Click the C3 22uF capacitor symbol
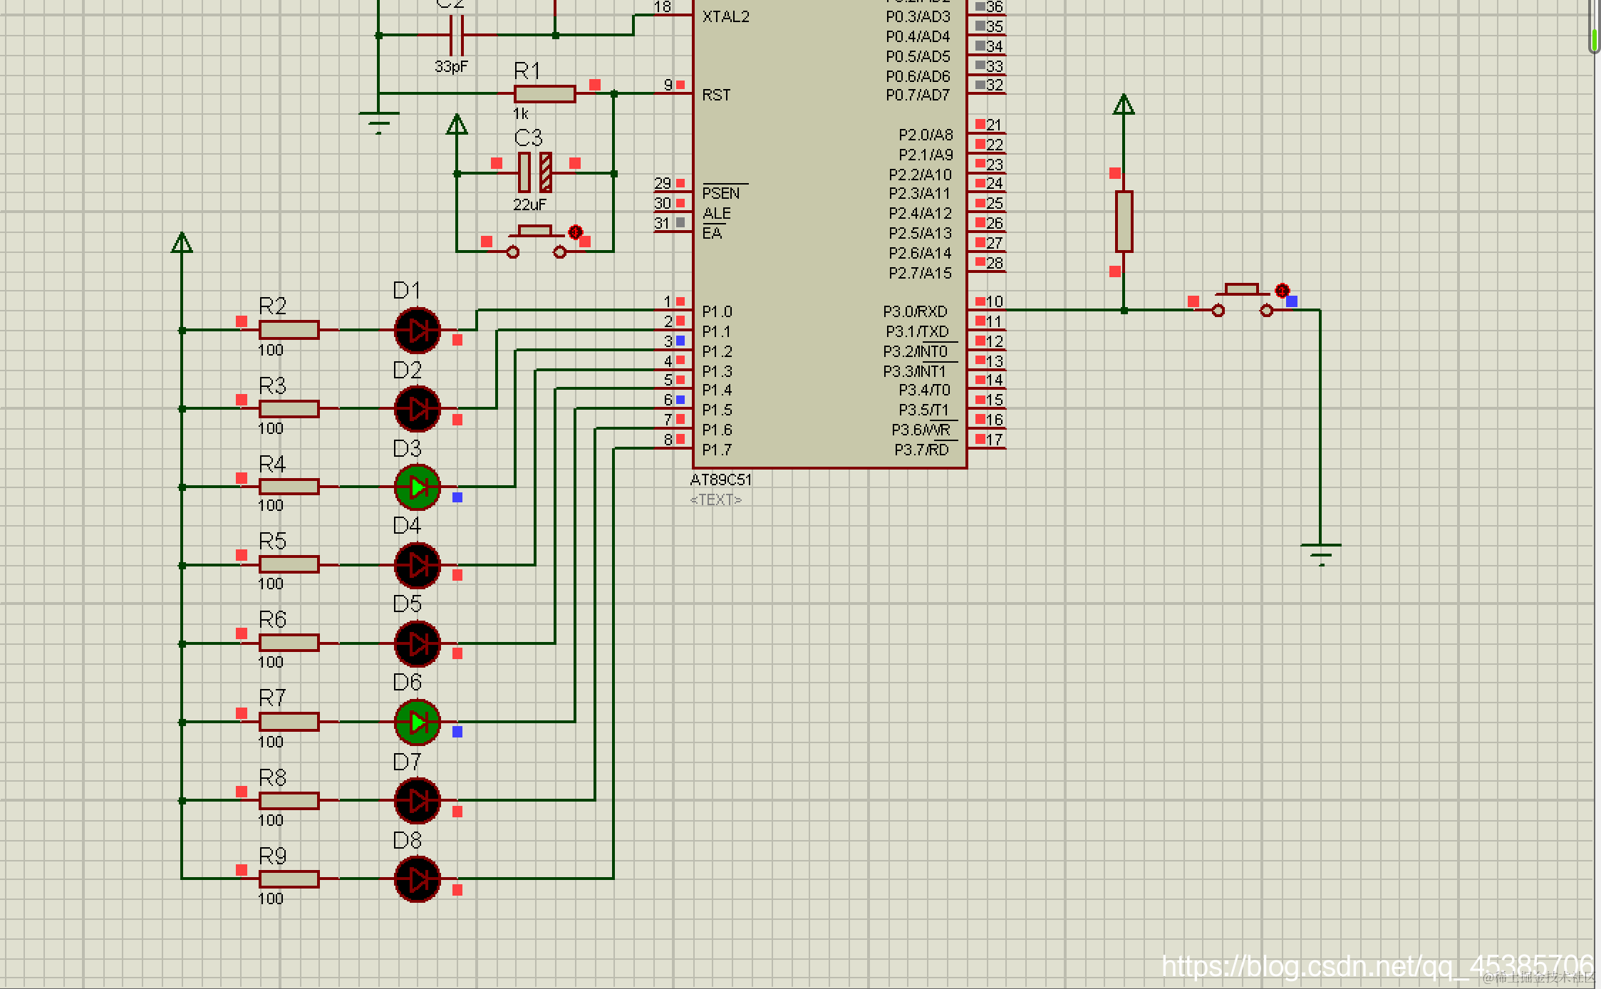The image size is (1601, 989). point(534,172)
